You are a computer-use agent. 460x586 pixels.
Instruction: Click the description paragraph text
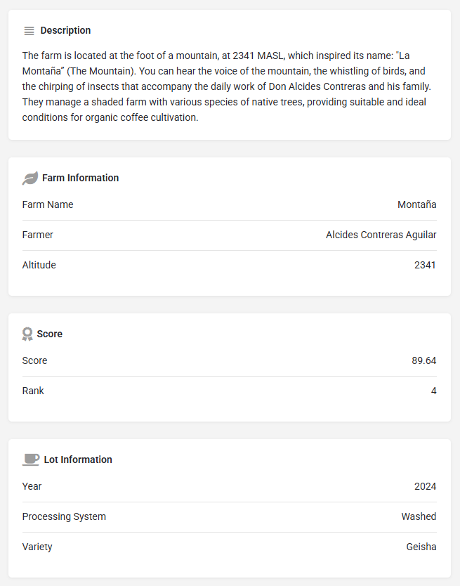point(226,86)
